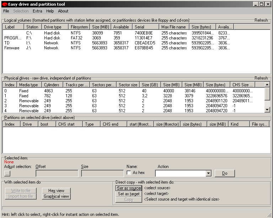
Task: Open the Extra menu
Action: [x=37, y=11]
